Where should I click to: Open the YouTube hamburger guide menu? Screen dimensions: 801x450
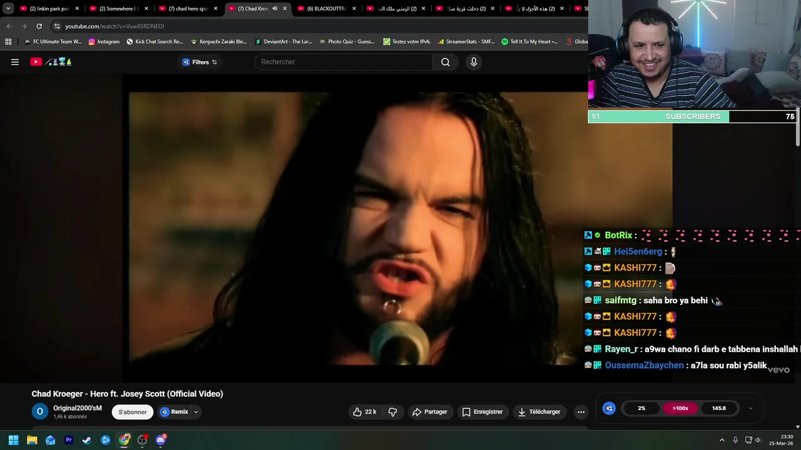[x=15, y=62]
